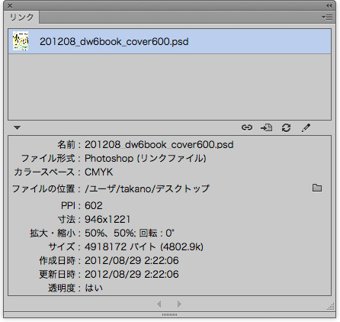Click the linked image thumbnail
The image size is (340, 322).
coord(21,41)
